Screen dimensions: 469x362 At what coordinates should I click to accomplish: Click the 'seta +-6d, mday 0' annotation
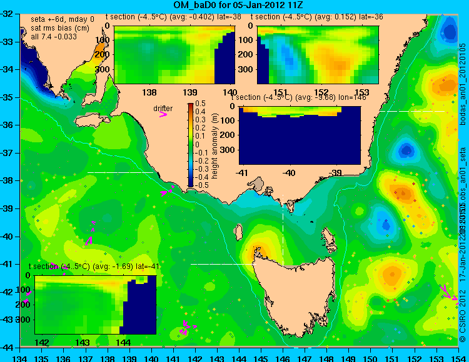[x=63, y=19]
